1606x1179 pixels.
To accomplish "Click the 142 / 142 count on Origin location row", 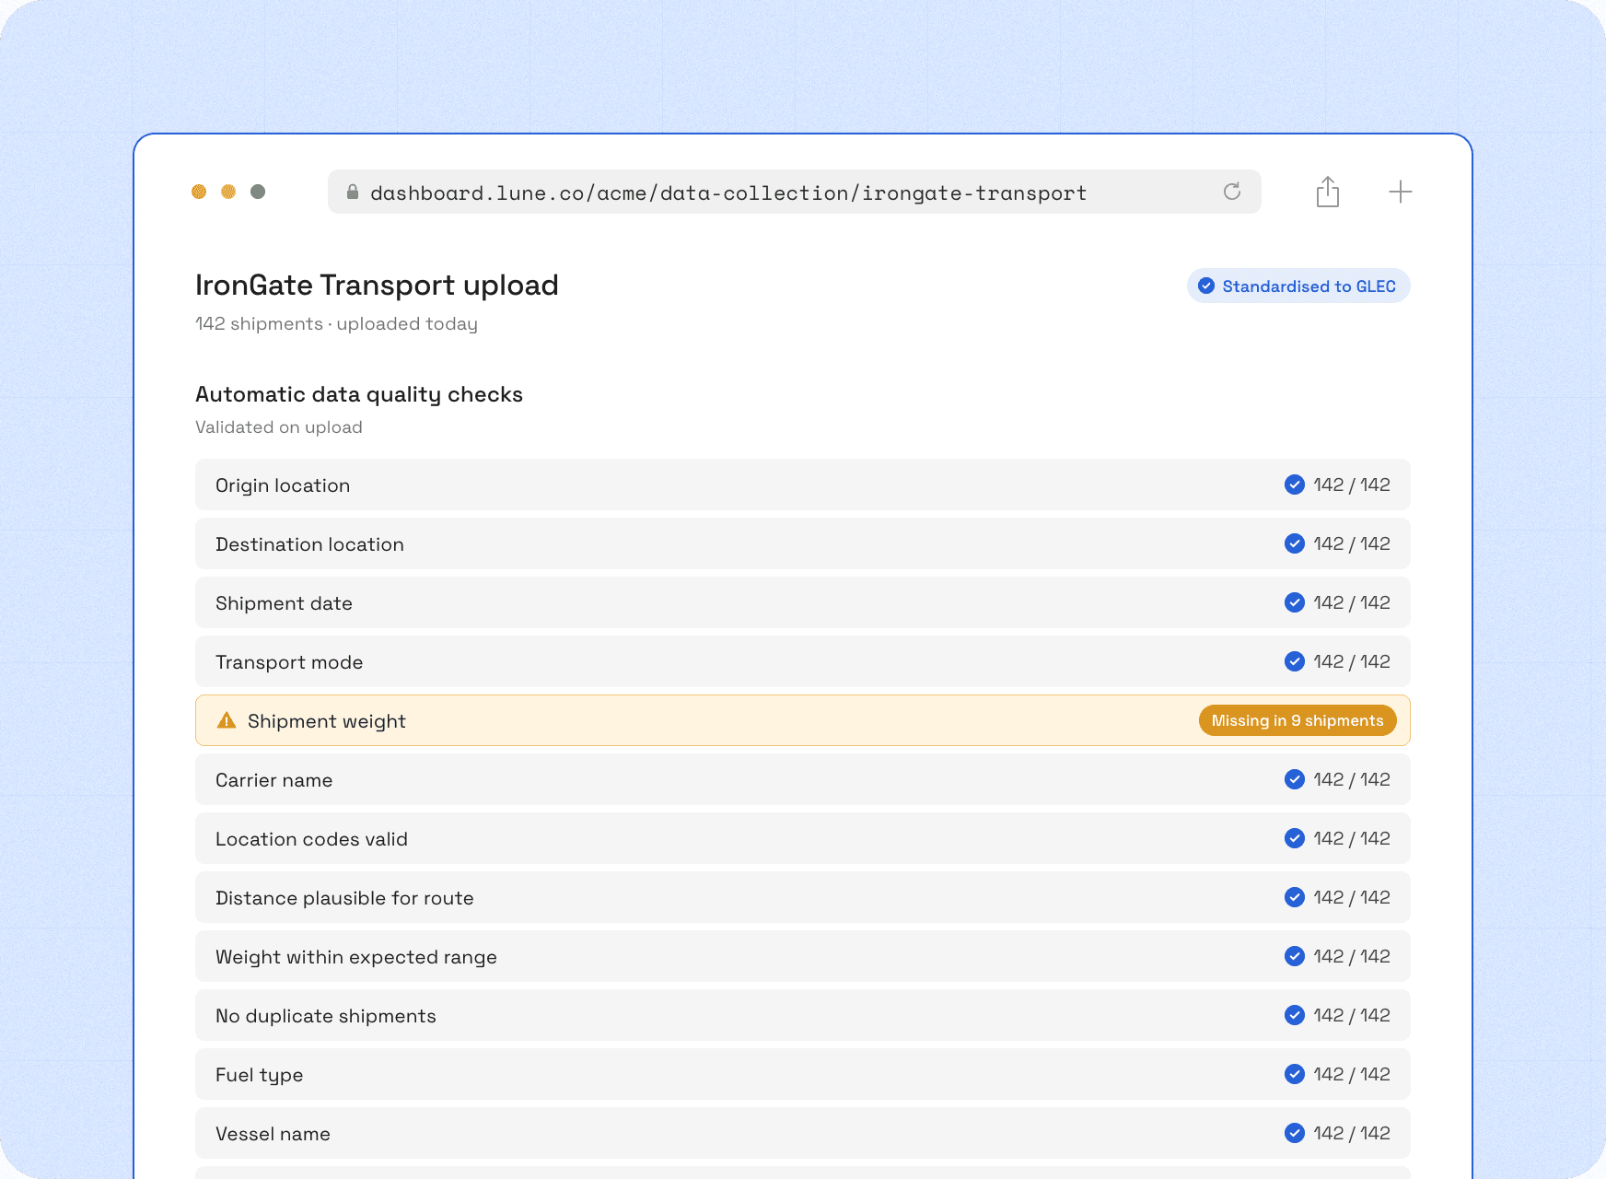I will 1352,484.
